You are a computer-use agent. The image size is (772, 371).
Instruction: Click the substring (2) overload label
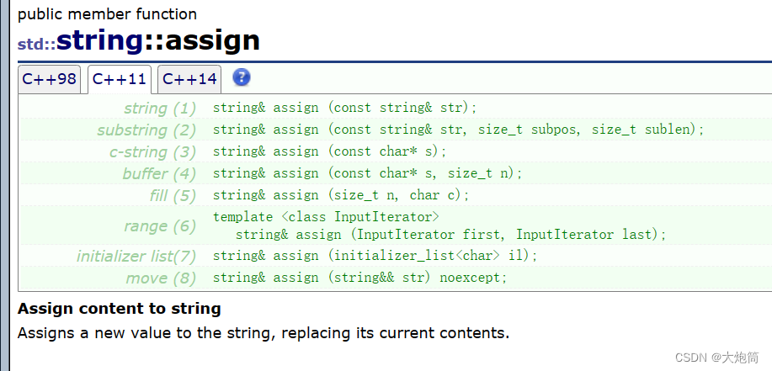coord(146,130)
